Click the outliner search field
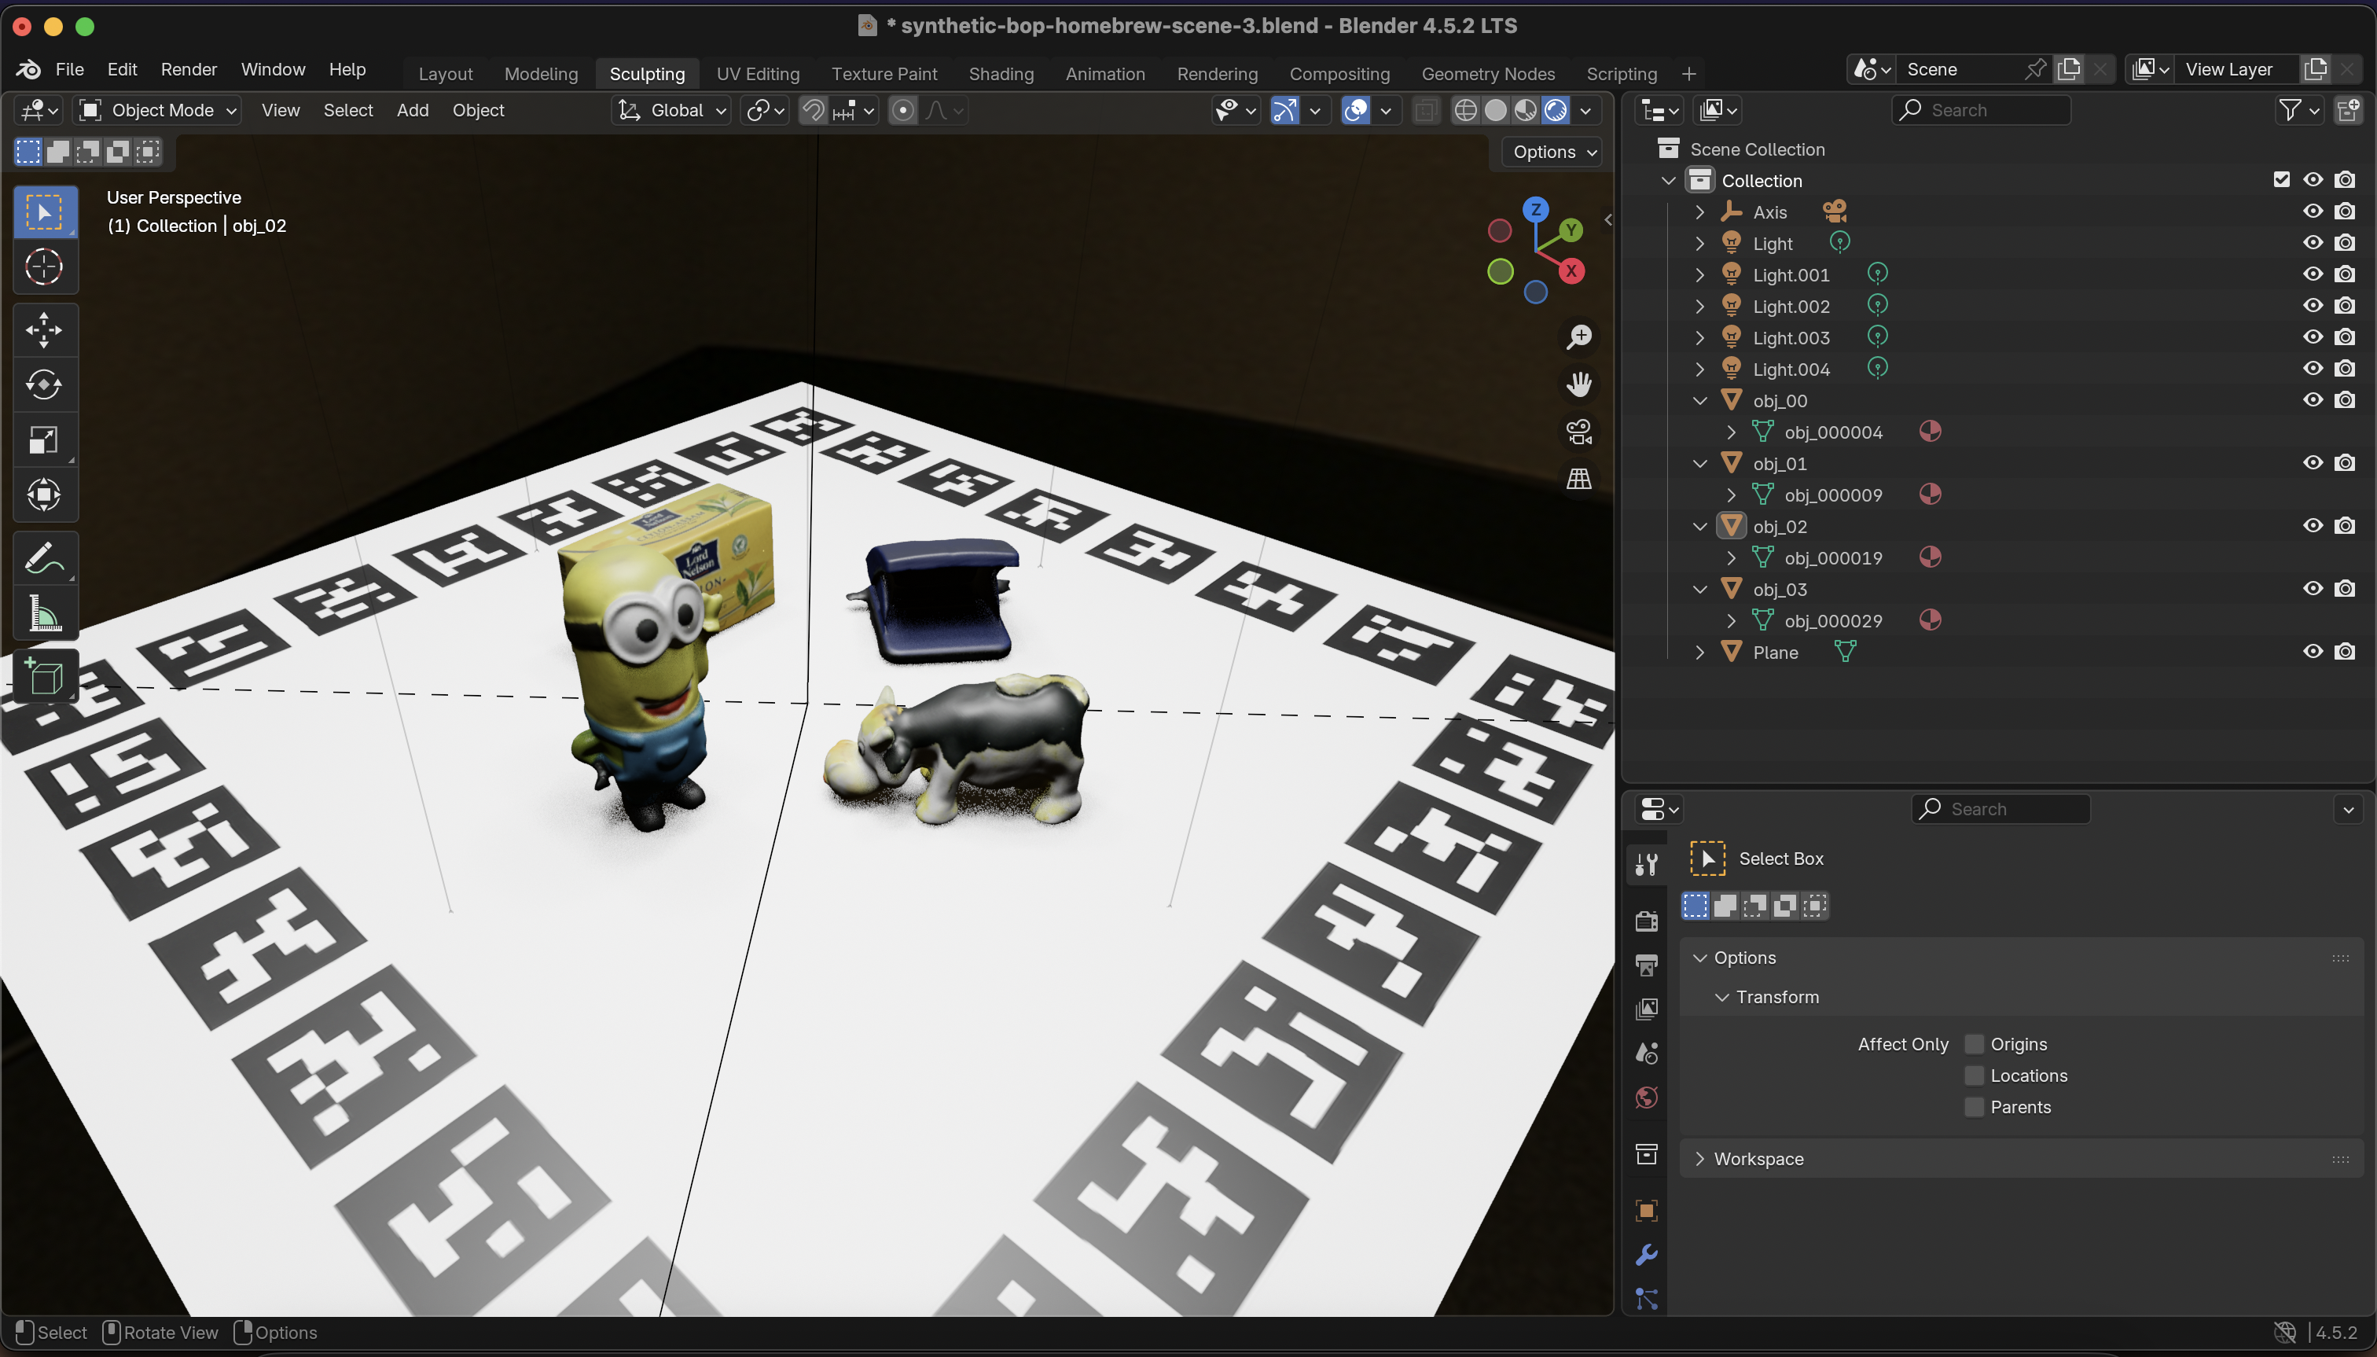This screenshot has width=2377, height=1357. pos(1982,110)
